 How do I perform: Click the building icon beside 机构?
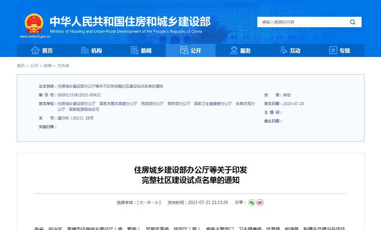85,50
